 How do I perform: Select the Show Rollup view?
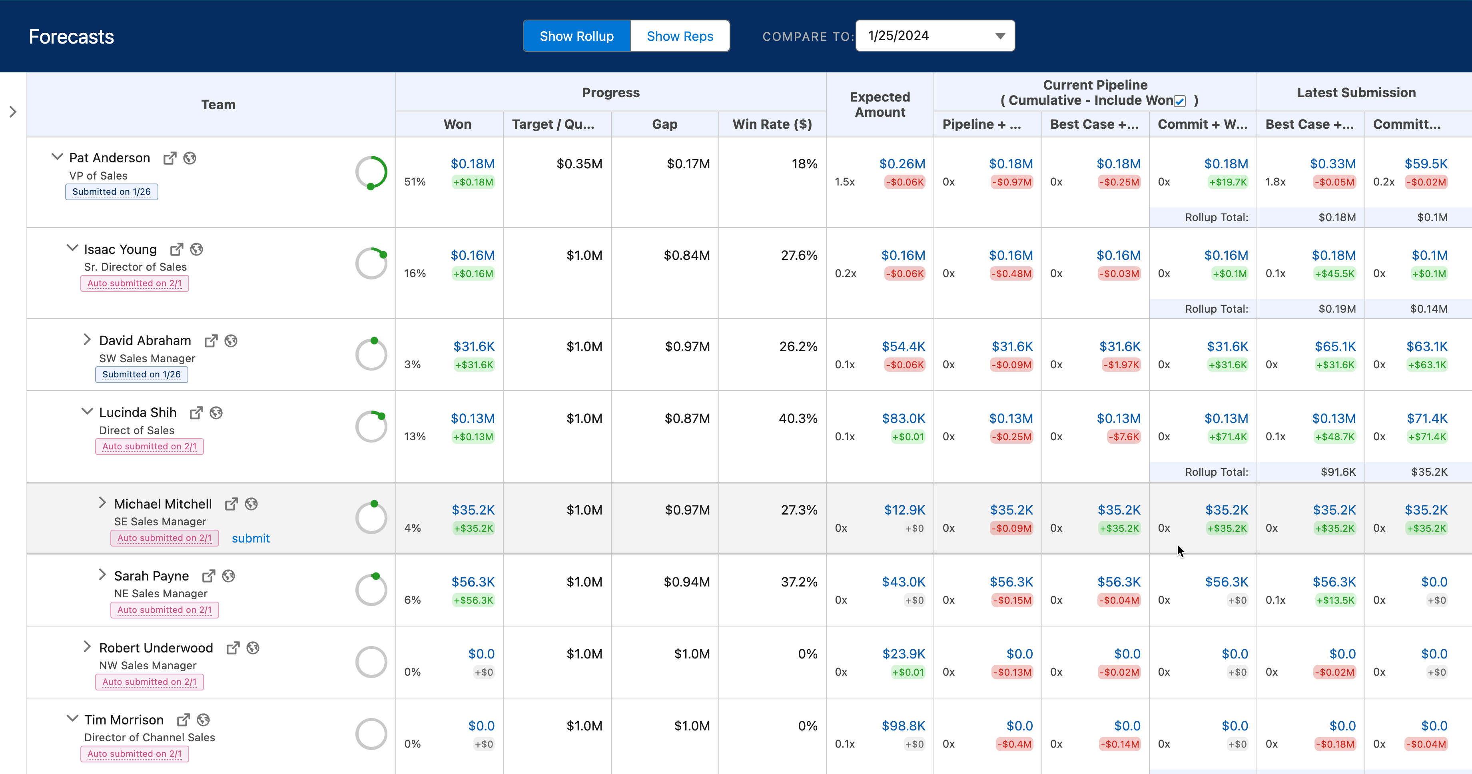click(x=576, y=36)
